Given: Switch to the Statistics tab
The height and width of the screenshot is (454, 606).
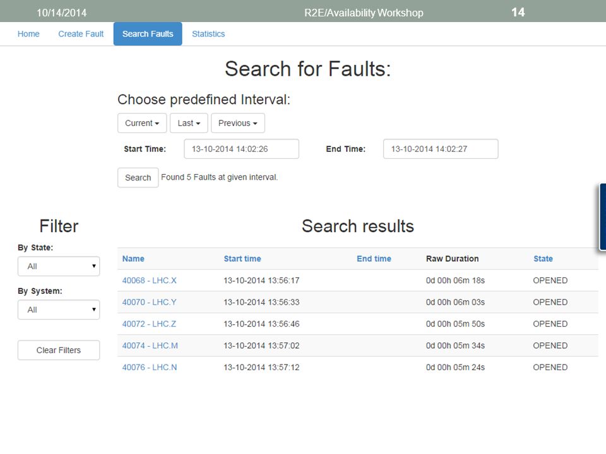Looking at the screenshot, I should coord(208,34).
